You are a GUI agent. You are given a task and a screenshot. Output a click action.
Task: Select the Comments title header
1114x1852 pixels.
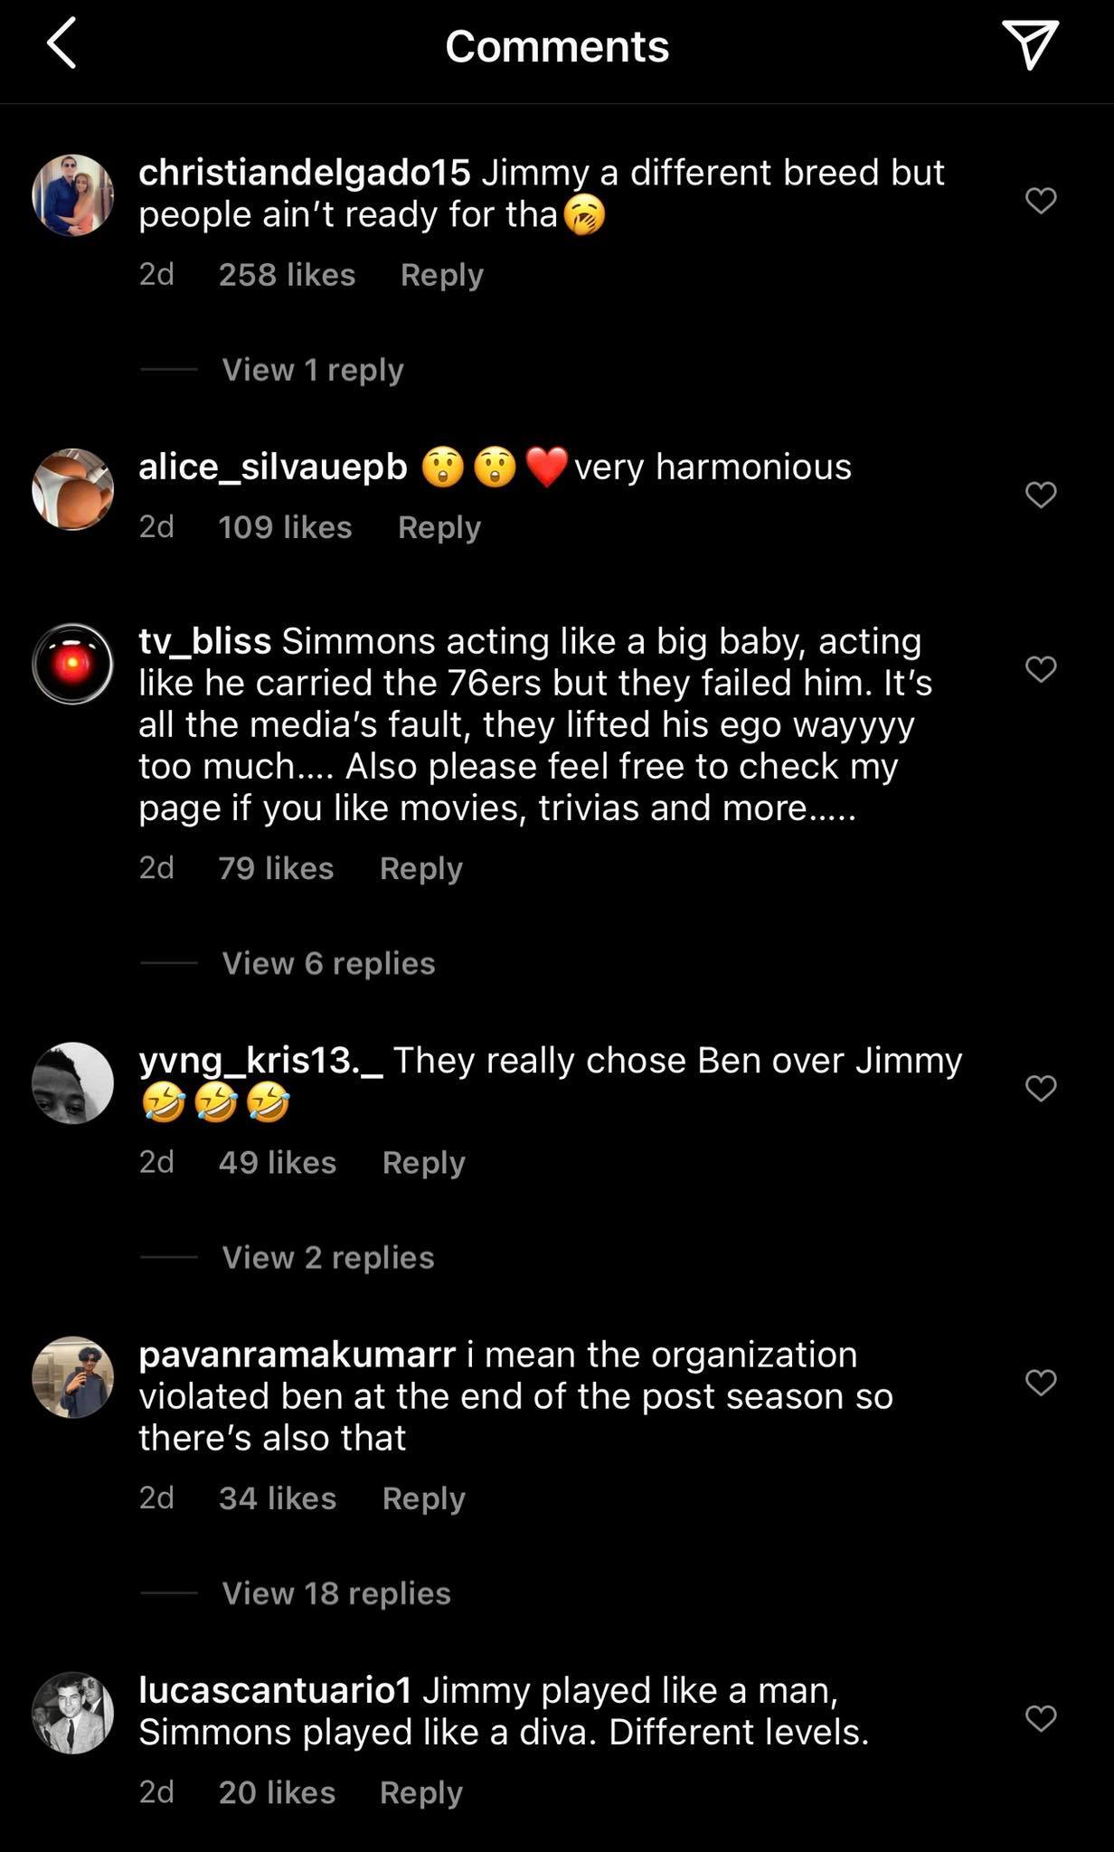[x=555, y=45]
